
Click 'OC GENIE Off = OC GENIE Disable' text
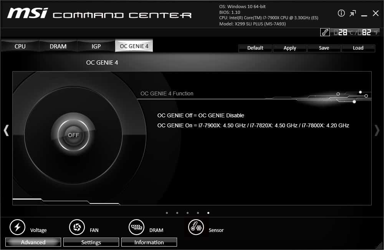(200, 115)
